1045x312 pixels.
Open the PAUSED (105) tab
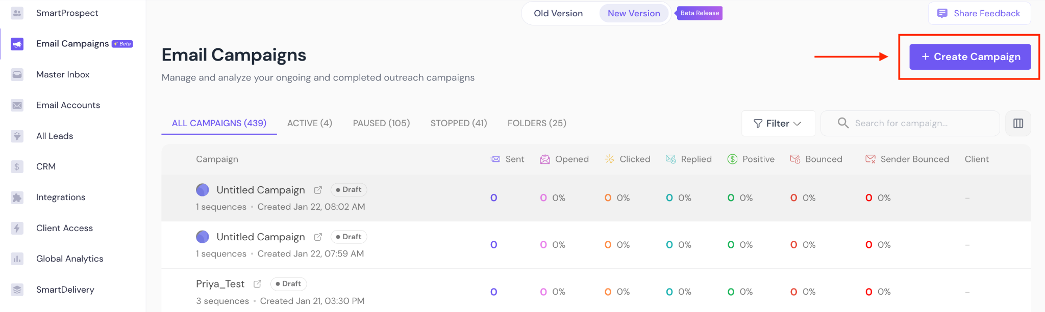381,123
